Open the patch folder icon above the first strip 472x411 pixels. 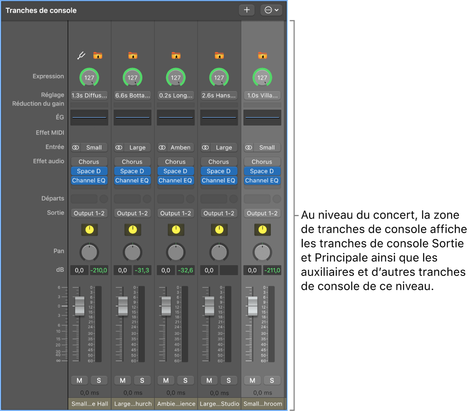97,54
